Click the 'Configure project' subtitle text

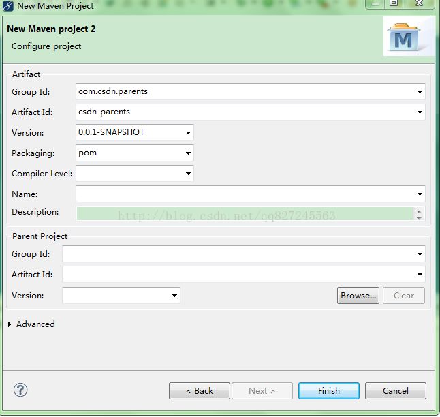pyautogui.click(x=46, y=46)
